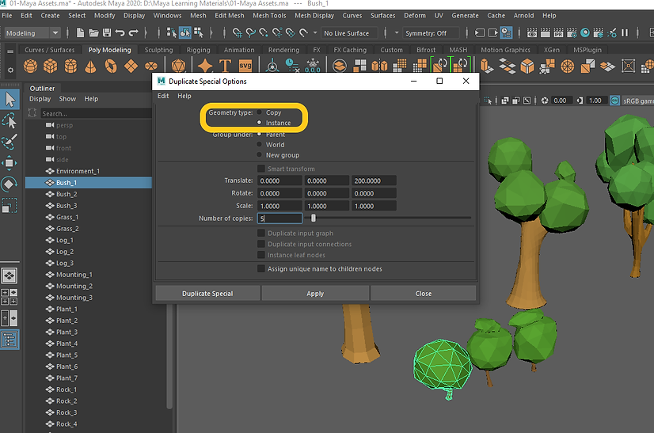Viewport: 654px width, 433px height.
Task: Choose Parent under Group under
Action: 260,135
